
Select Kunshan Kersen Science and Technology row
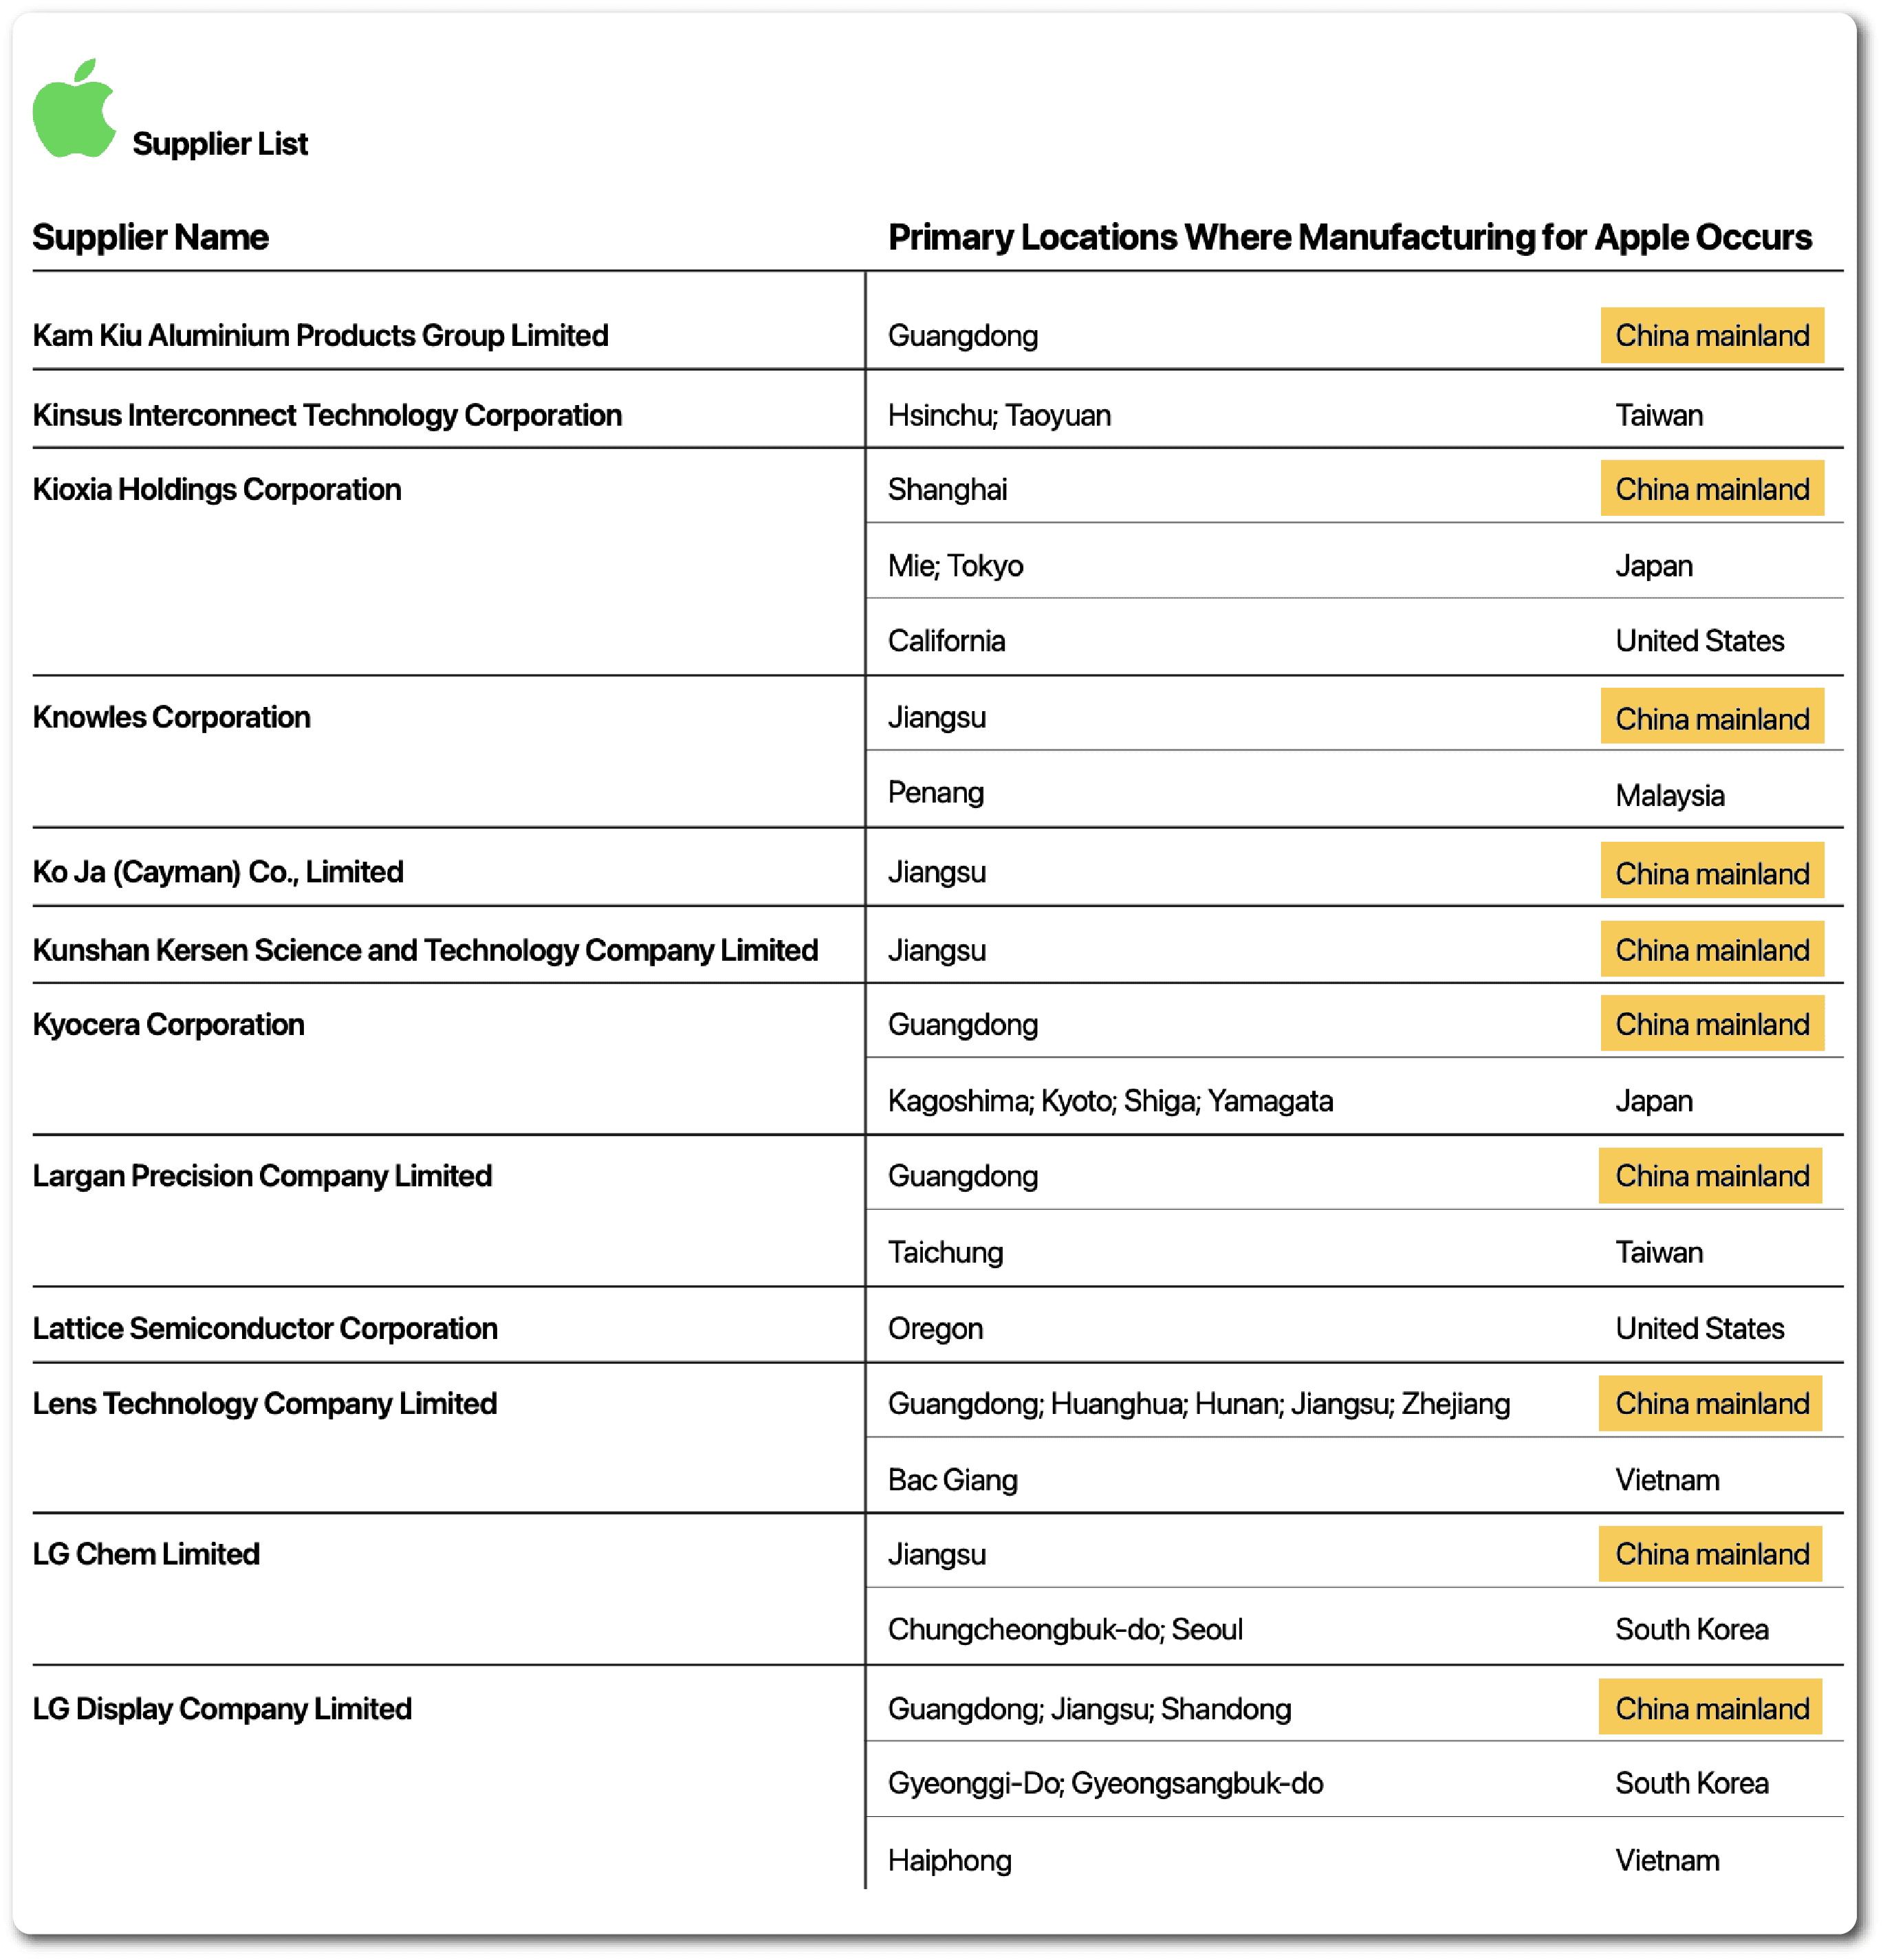[425, 949]
